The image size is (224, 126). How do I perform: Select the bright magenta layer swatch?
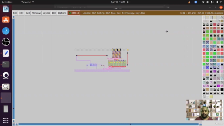[x=218, y=86]
